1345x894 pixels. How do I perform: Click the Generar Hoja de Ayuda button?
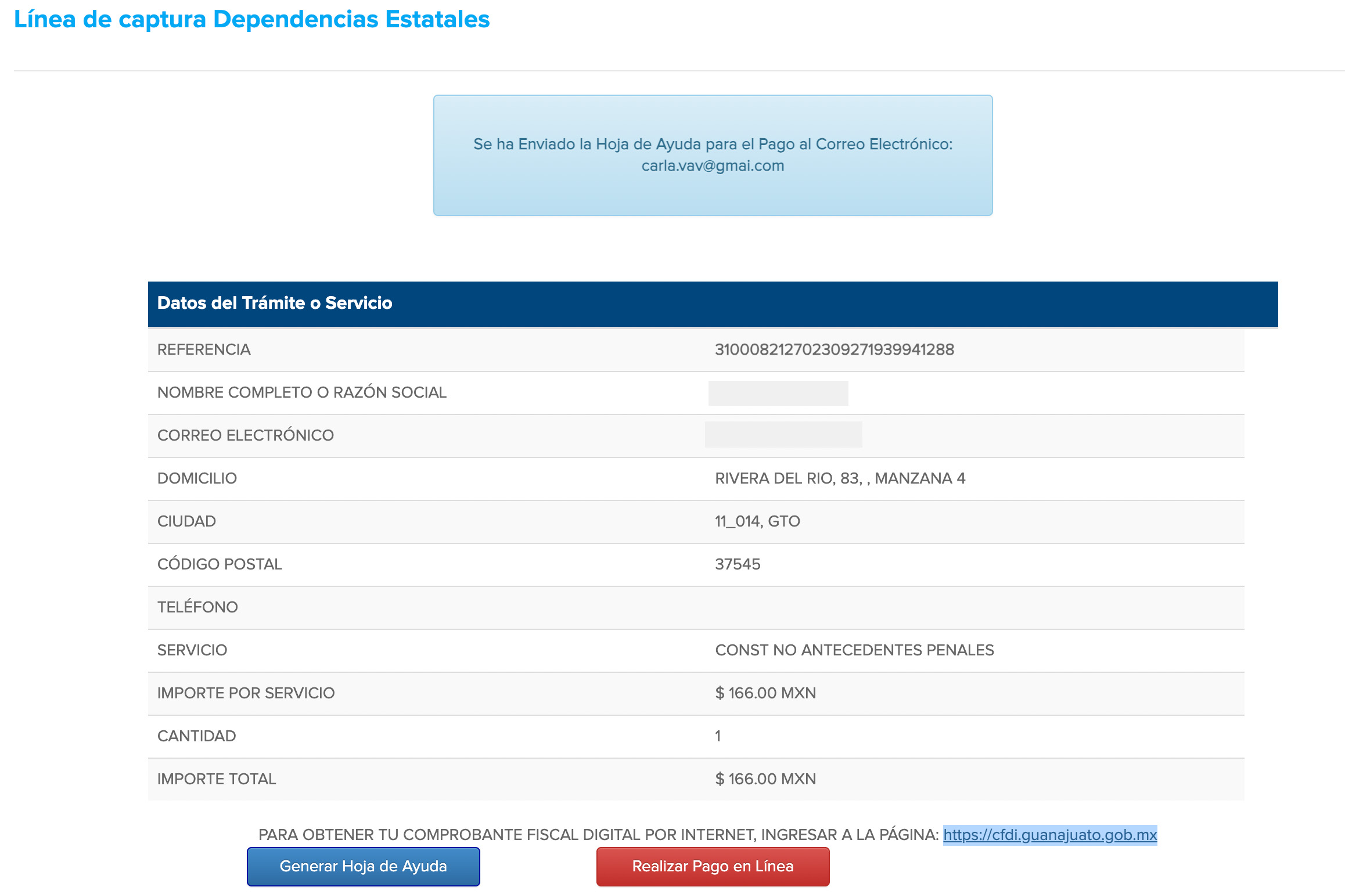pyautogui.click(x=363, y=866)
